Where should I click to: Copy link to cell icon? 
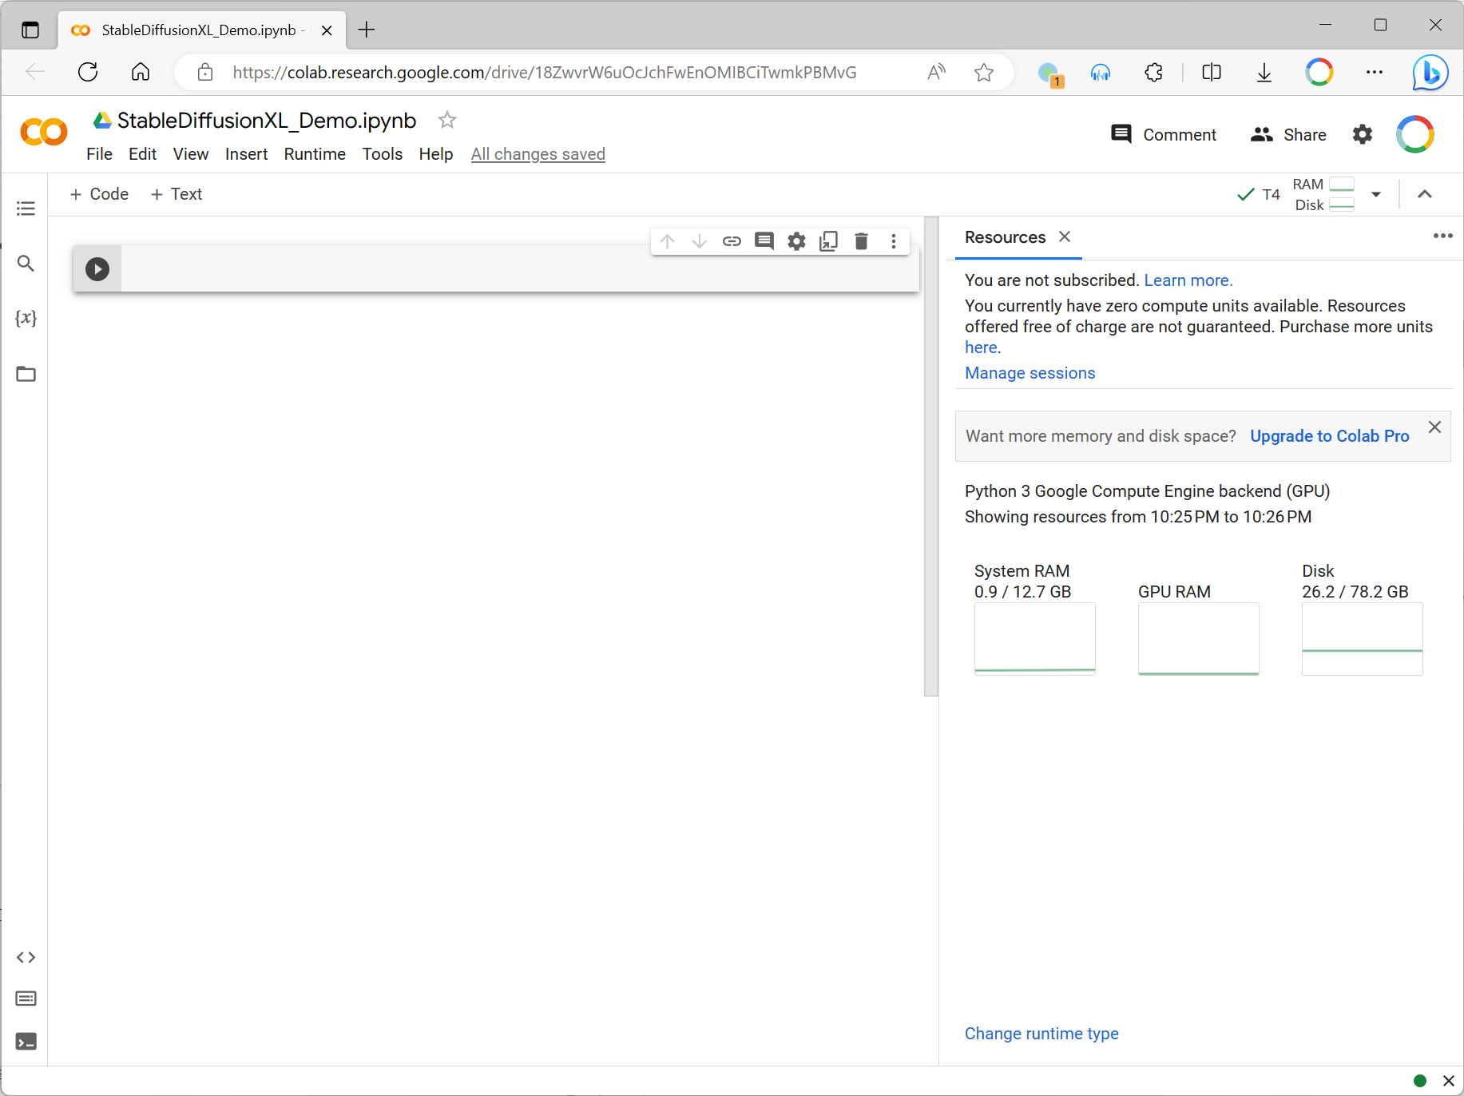click(732, 241)
